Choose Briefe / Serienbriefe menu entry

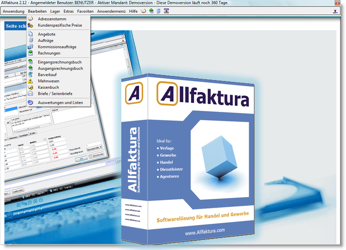click(59, 93)
